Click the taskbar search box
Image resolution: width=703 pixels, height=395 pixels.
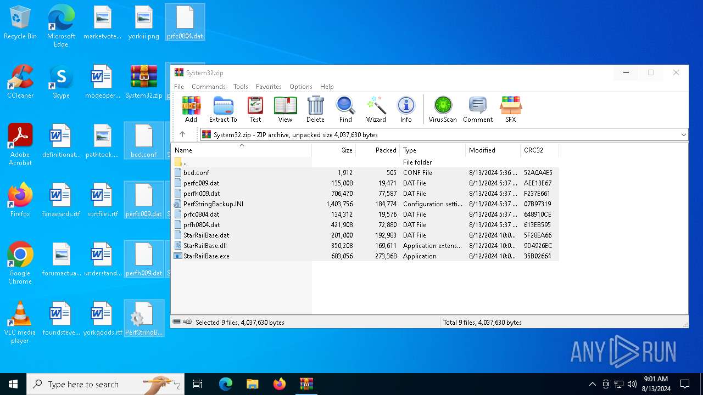point(105,384)
